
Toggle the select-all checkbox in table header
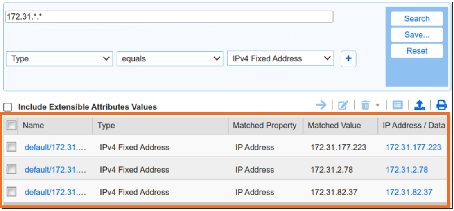[x=11, y=126]
